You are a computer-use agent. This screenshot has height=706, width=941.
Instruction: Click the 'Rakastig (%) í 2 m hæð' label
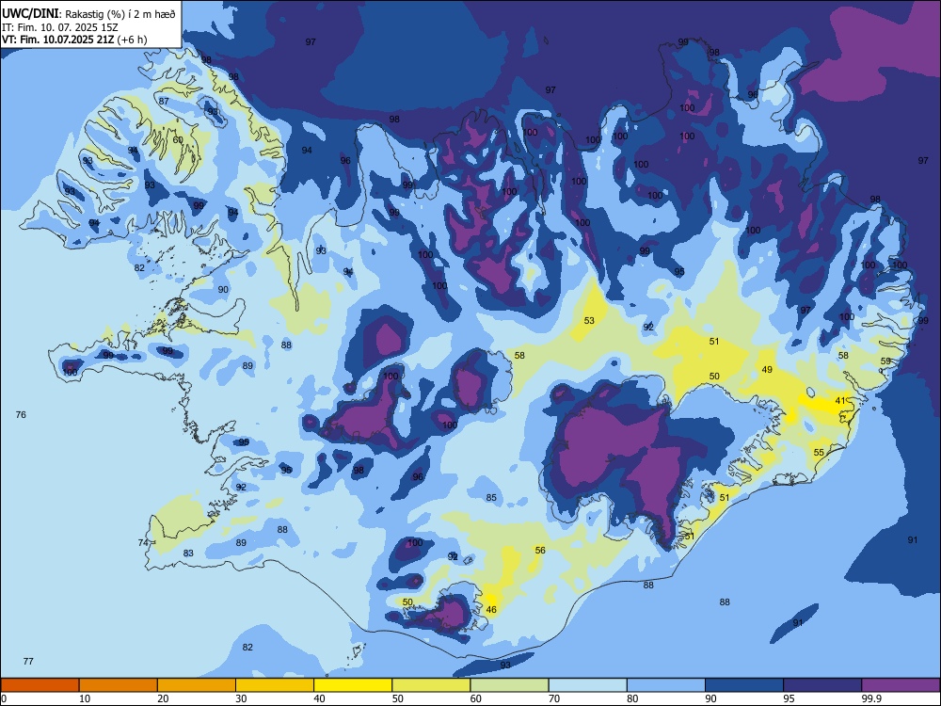[120, 14]
